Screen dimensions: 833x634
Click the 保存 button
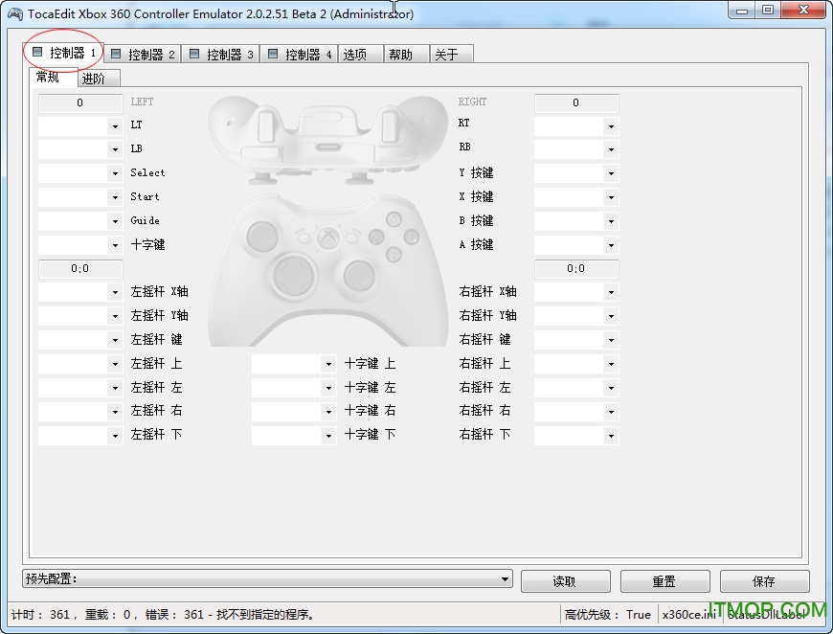coord(764,581)
